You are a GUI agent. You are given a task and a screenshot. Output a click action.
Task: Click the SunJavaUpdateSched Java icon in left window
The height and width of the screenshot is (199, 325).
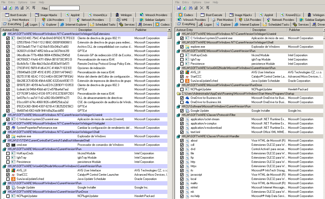tap(13, 179)
